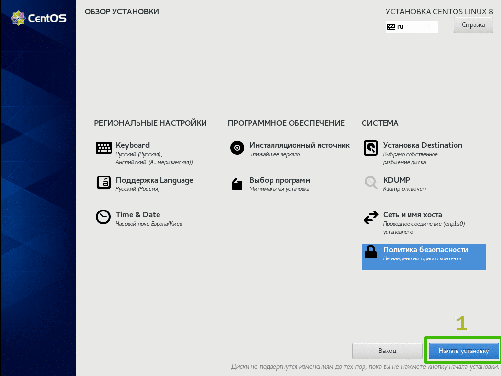Click the KDUMP magnifier icon

click(371, 182)
